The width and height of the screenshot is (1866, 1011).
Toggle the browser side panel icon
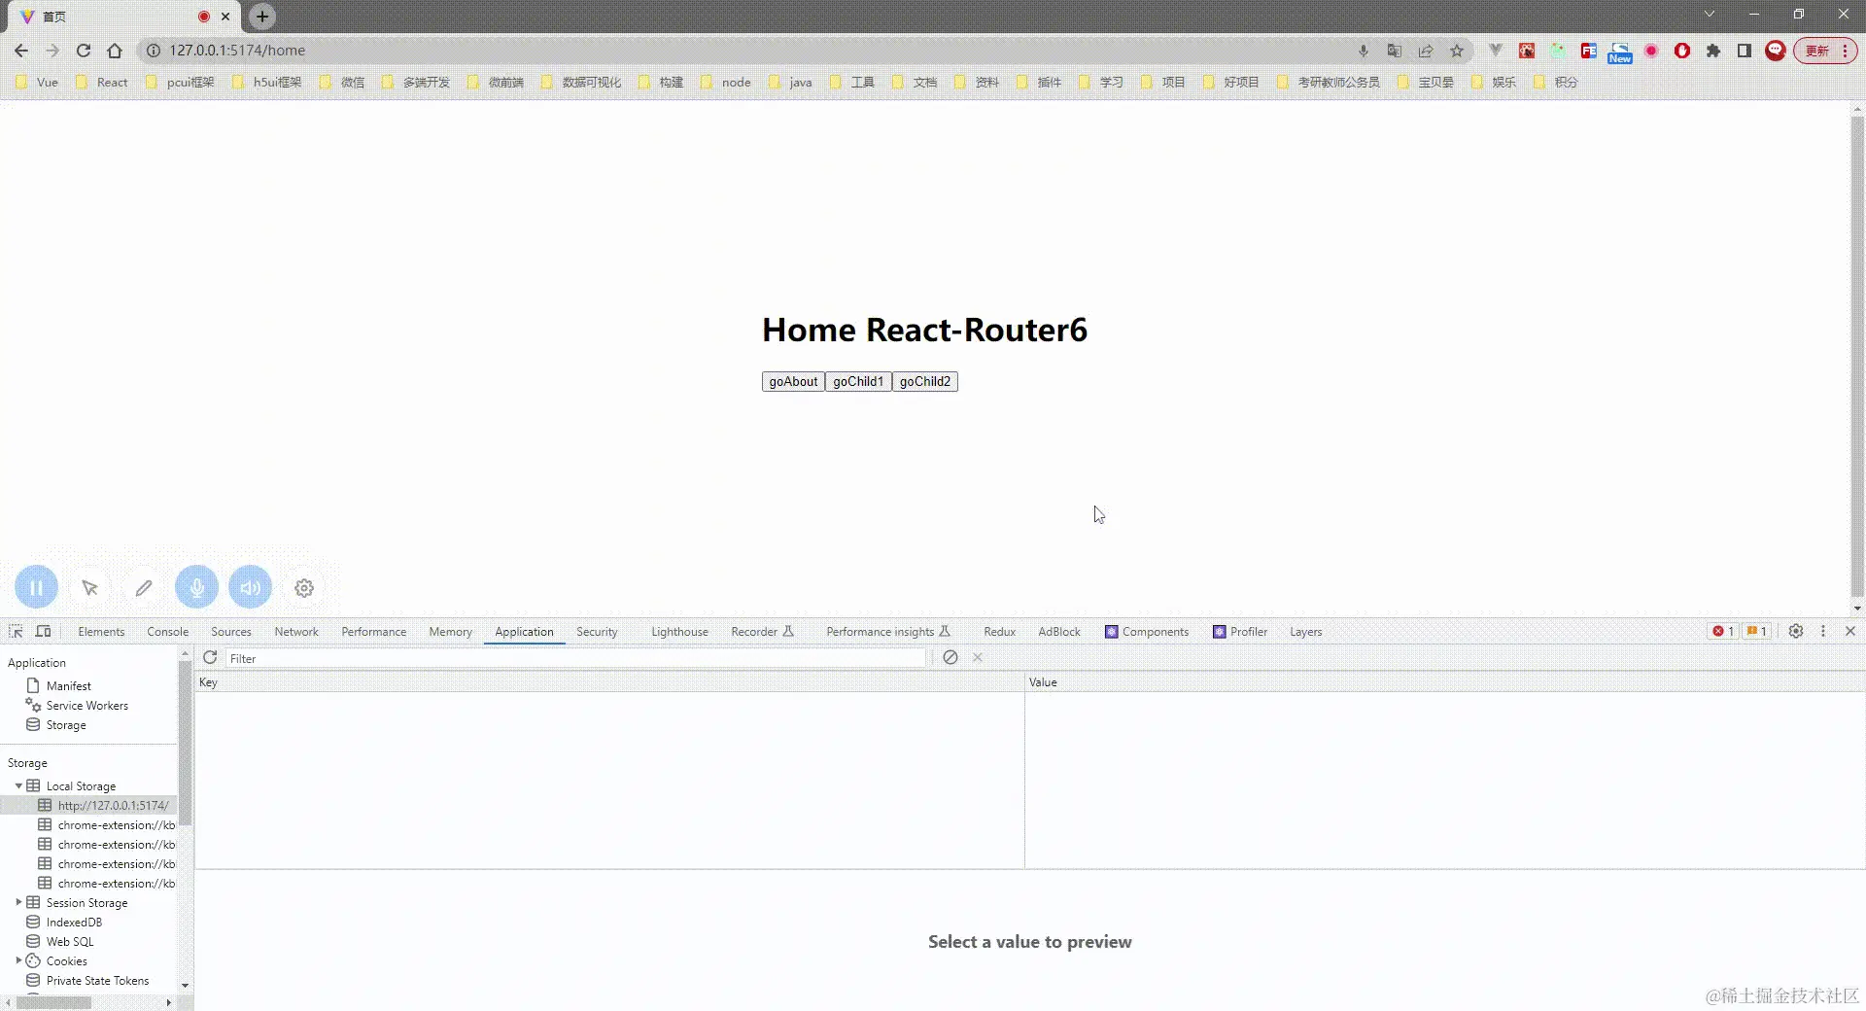[x=1745, y=51]
